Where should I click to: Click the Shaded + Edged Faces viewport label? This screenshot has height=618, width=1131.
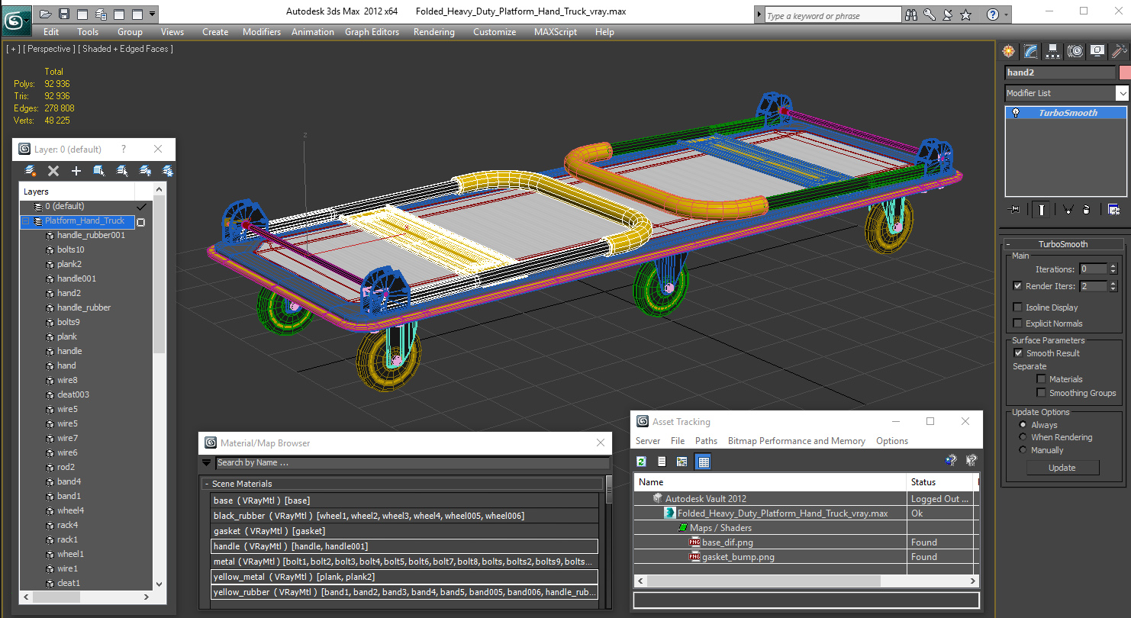click(x=127, y=49)
